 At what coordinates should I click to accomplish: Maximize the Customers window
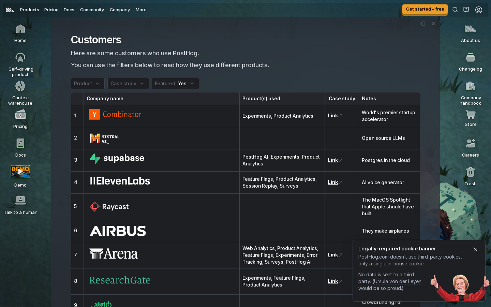[x=423, y=24]
